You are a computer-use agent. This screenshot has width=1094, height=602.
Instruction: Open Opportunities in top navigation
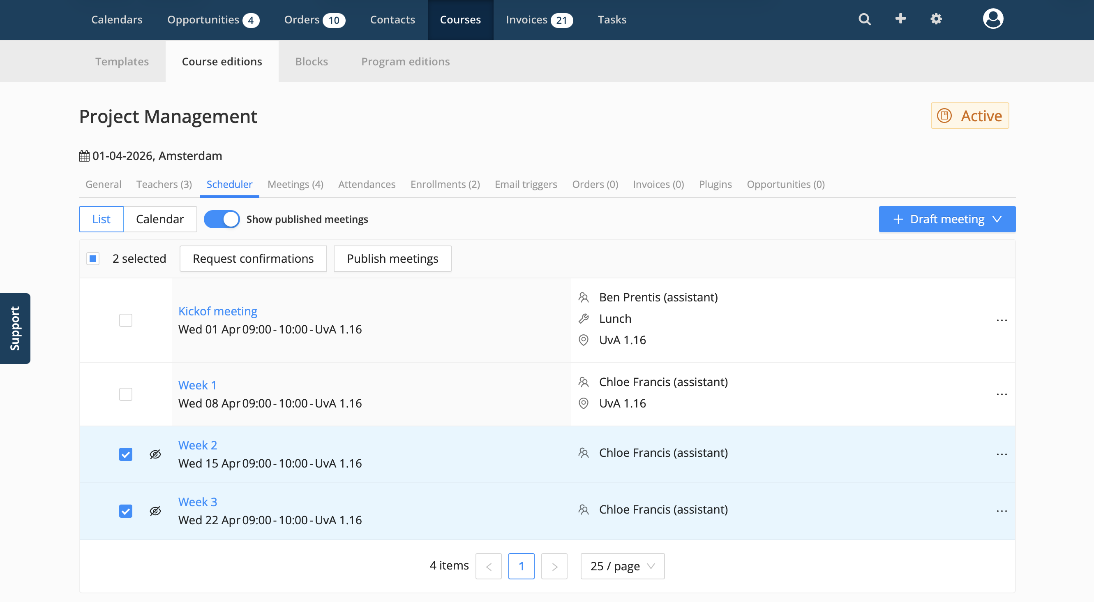[213, 20]
